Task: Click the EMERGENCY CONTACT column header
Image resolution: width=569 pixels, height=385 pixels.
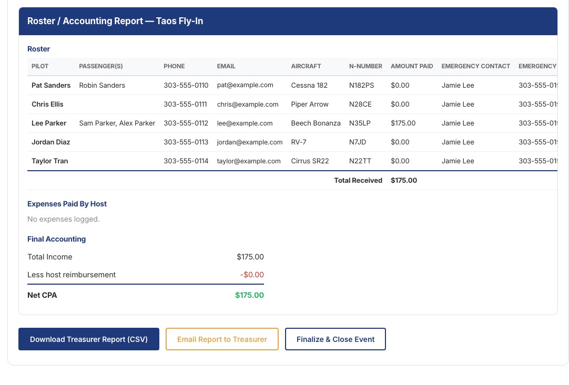Action: click(476, 66)
